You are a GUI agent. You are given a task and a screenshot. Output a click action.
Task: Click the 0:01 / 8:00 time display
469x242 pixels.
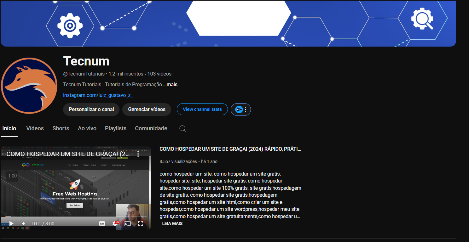coord(43,224)
